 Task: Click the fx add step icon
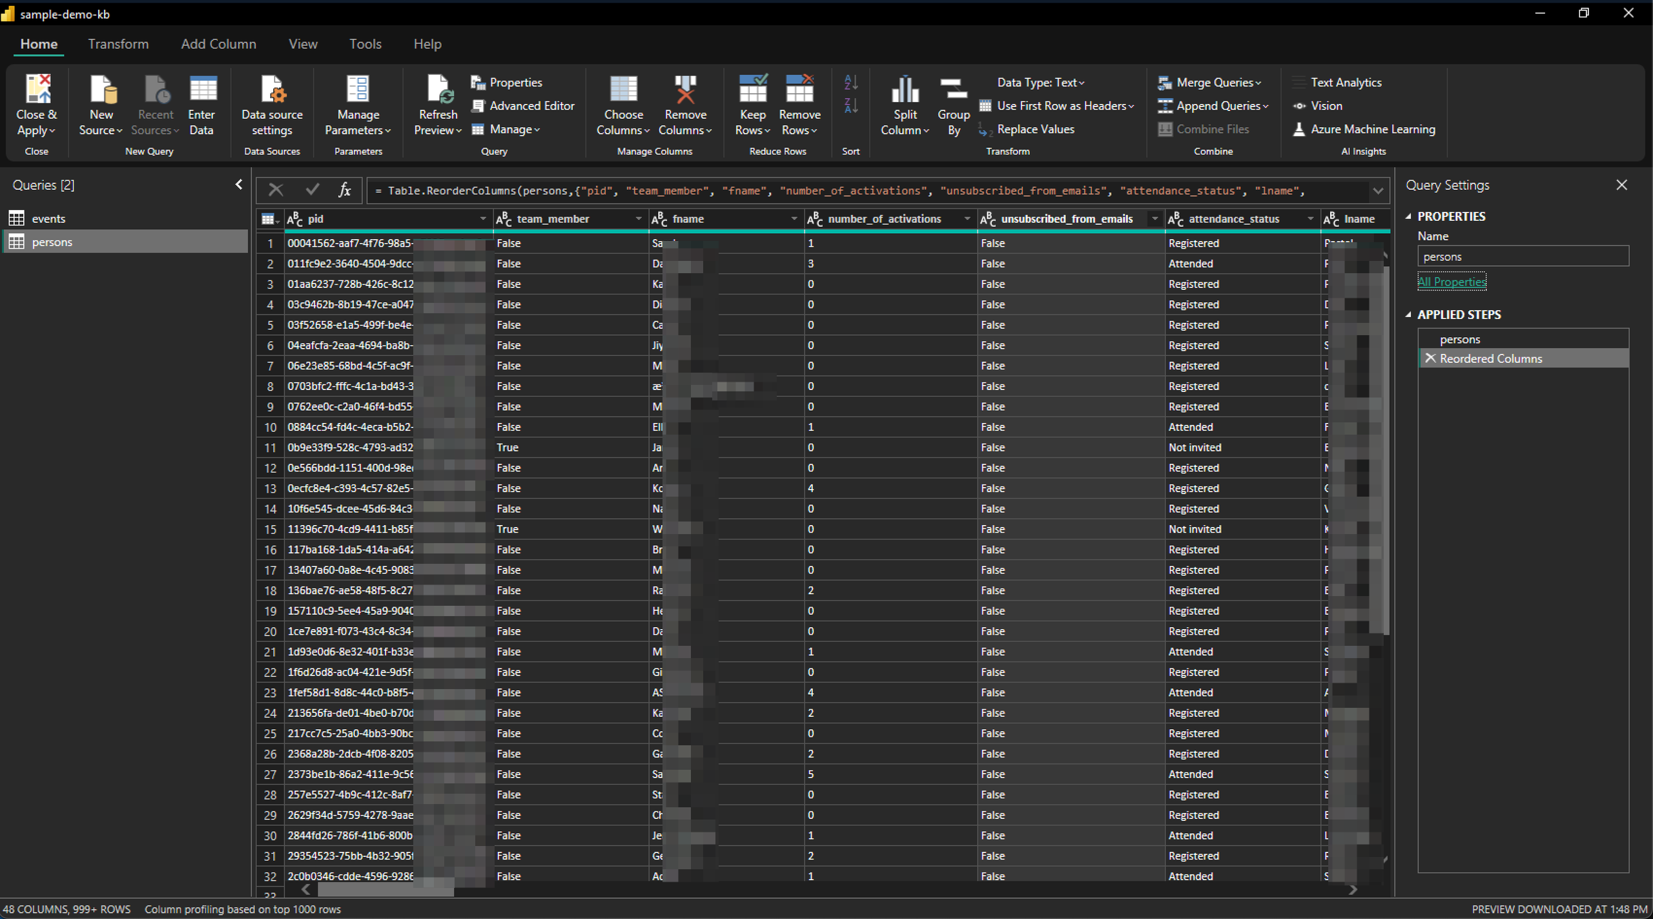point(345,190)
